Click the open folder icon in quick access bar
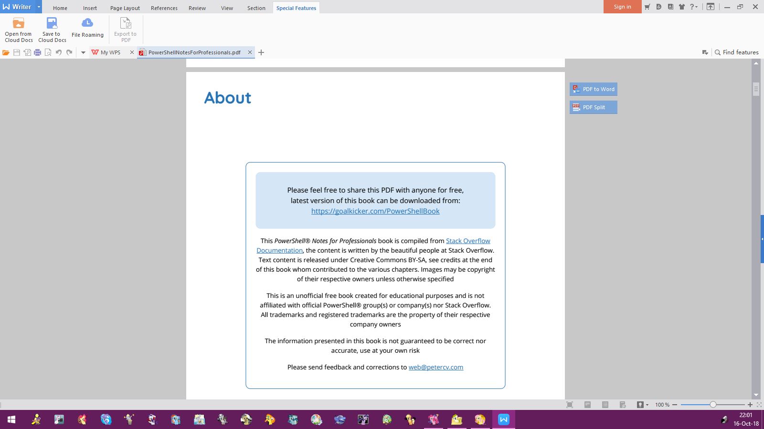Screen dimensions: 764x429 pyautogui.click(x=6, y=52)
